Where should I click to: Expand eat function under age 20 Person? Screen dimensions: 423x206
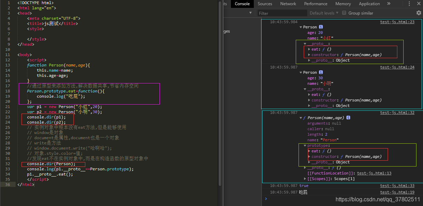[309, 49]
